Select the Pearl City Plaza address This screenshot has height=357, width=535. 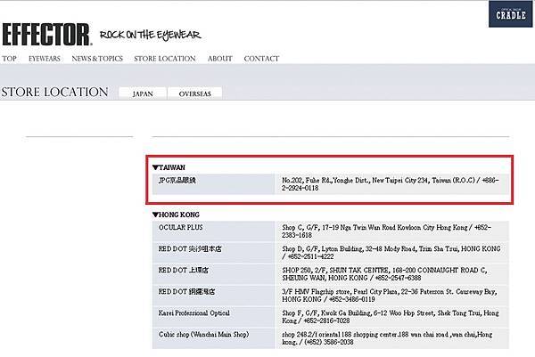[390, 296]
